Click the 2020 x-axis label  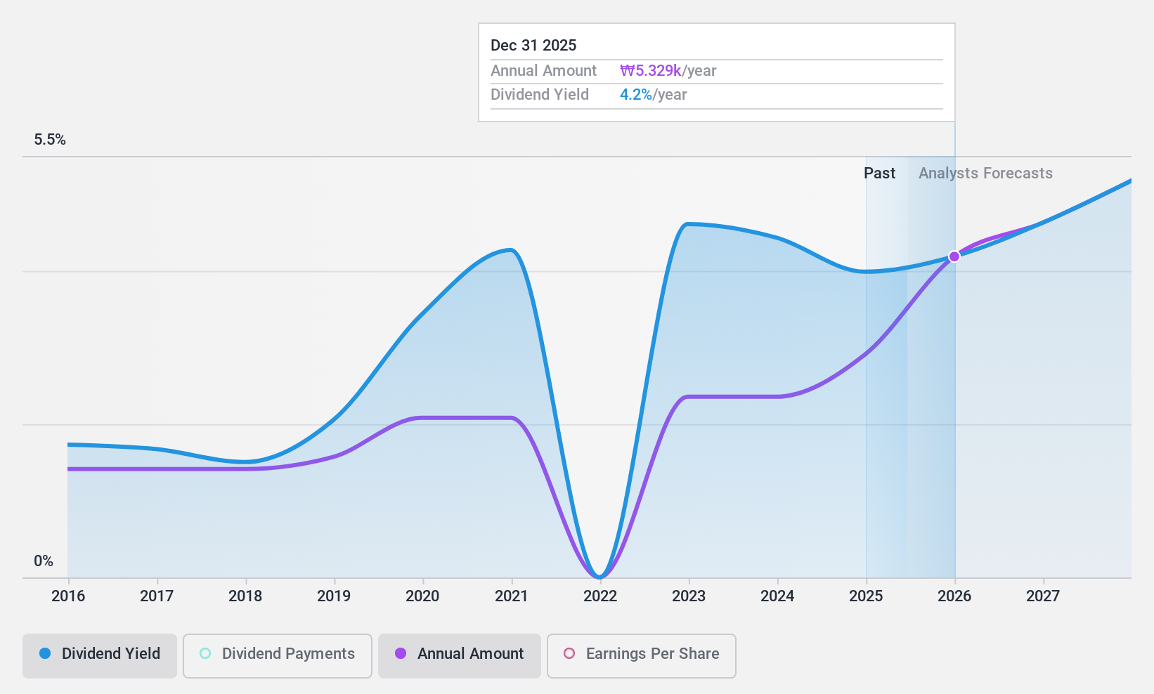pos(422,596)
